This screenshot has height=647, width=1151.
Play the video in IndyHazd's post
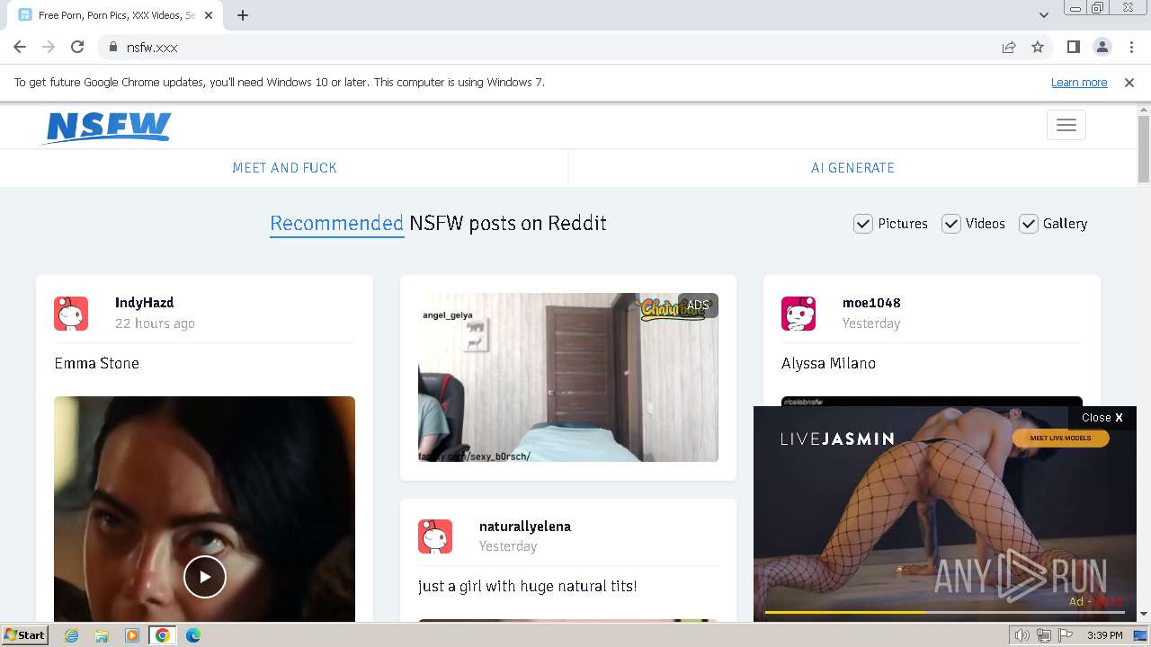[x=205, y=576]
